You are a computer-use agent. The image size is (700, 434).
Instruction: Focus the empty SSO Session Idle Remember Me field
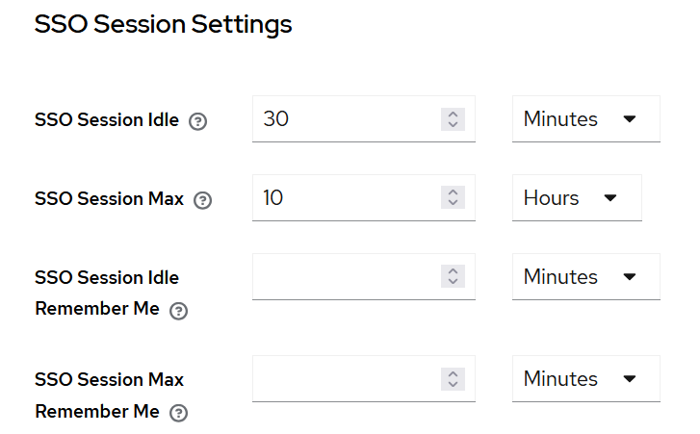(x=347, y=277)
